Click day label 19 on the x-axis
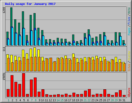Viewport: 132px width, 103px height. [x=77, y=100]
